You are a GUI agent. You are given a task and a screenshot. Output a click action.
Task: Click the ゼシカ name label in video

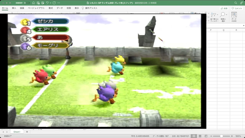(51, 21)
